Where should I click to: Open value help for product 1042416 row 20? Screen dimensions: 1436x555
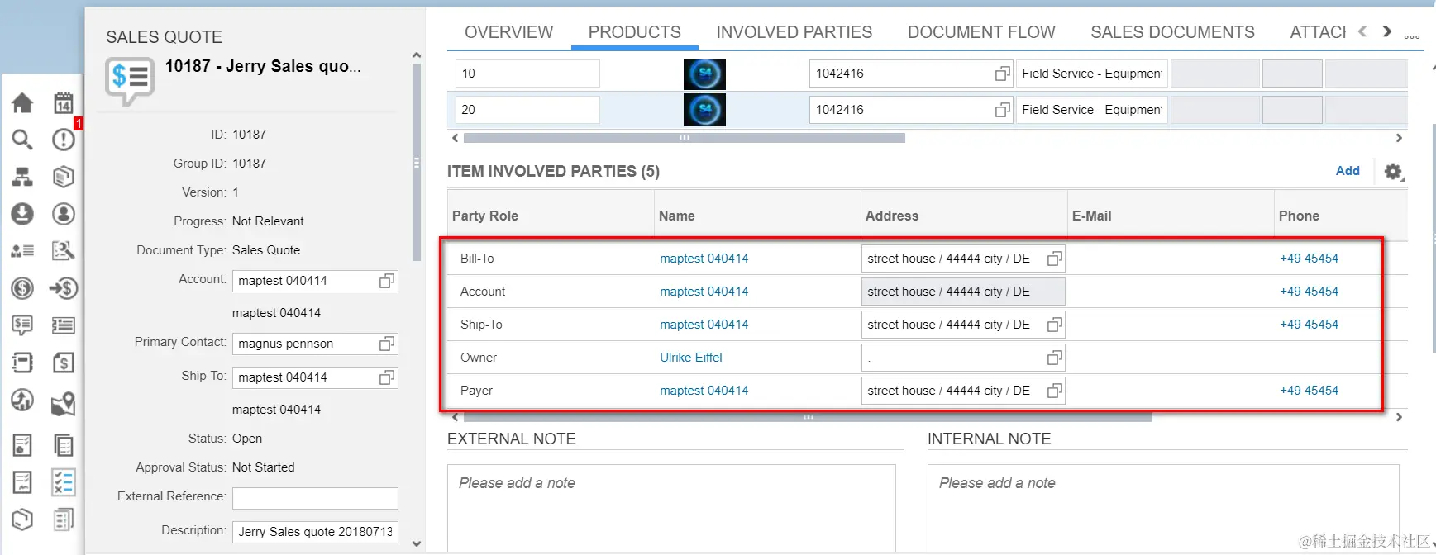click(1002, 110)
